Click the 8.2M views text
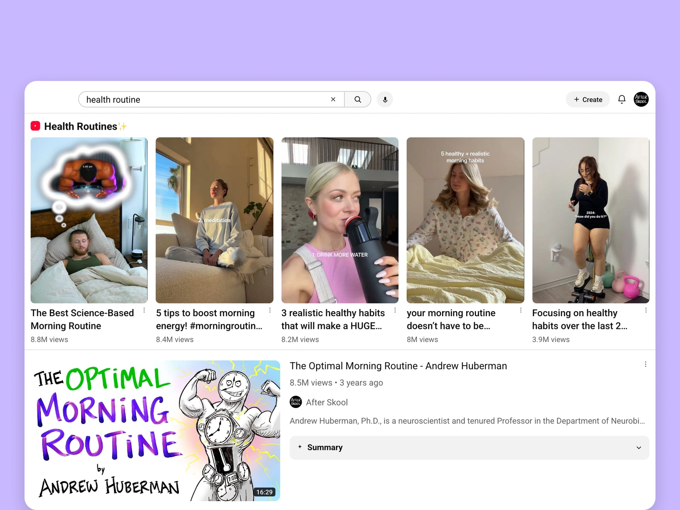 300,340
